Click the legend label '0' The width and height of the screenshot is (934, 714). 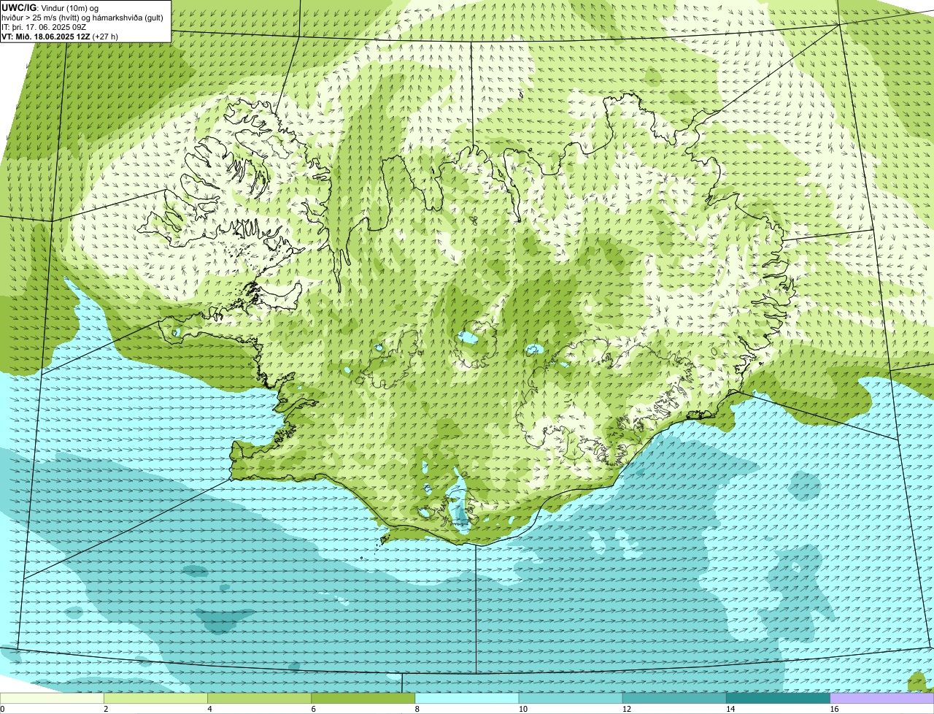[x=2, y=709]
